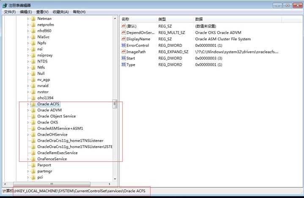The image size is (304, 198).
Task: Click the nsiproxy folder icon
Action: pos(33,55)
